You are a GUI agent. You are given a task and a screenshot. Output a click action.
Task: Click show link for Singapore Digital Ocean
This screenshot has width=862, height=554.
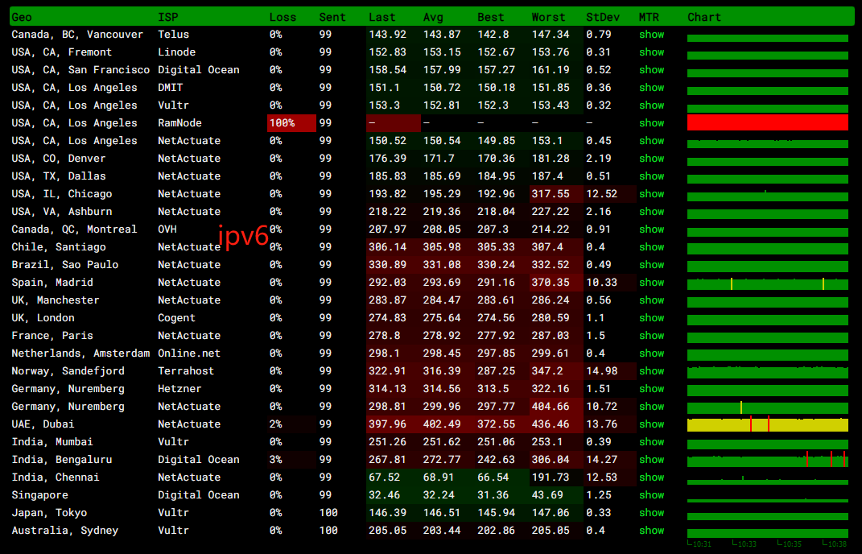[651, 494]
